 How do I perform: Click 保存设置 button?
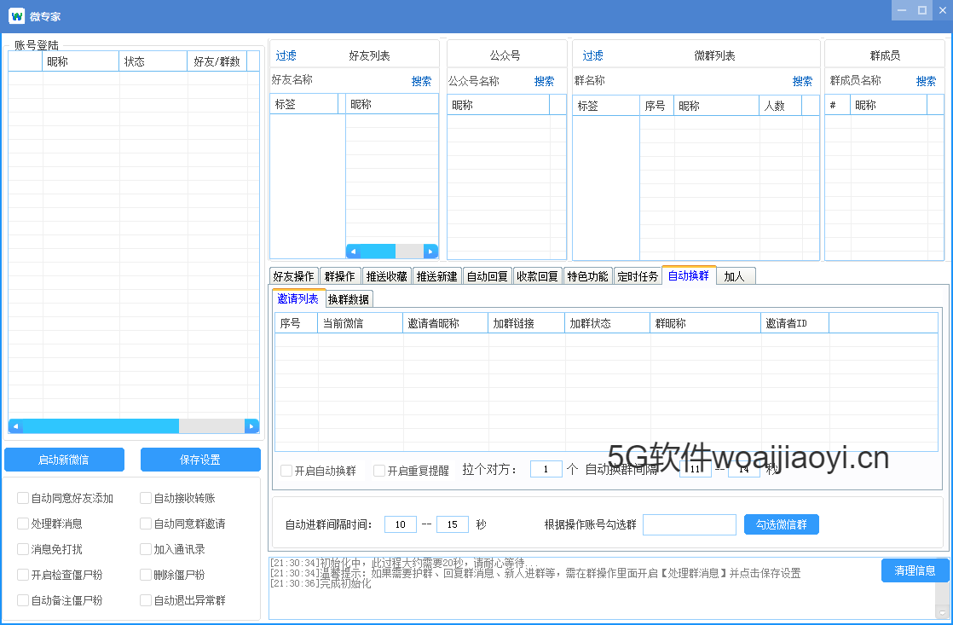[x=200, y=460]
